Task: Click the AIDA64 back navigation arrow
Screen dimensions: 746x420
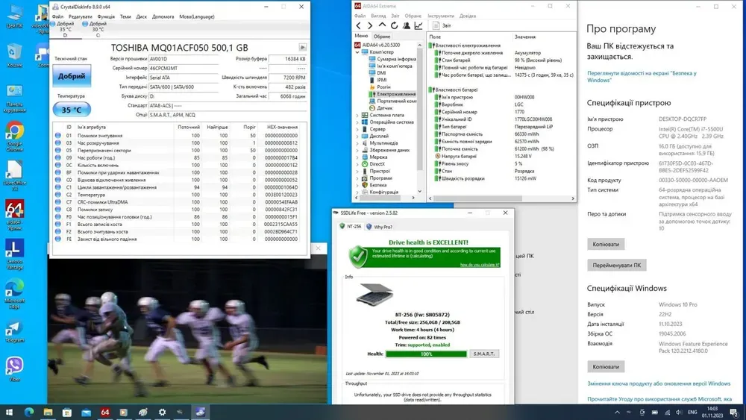Action: [x=358, y=25]
